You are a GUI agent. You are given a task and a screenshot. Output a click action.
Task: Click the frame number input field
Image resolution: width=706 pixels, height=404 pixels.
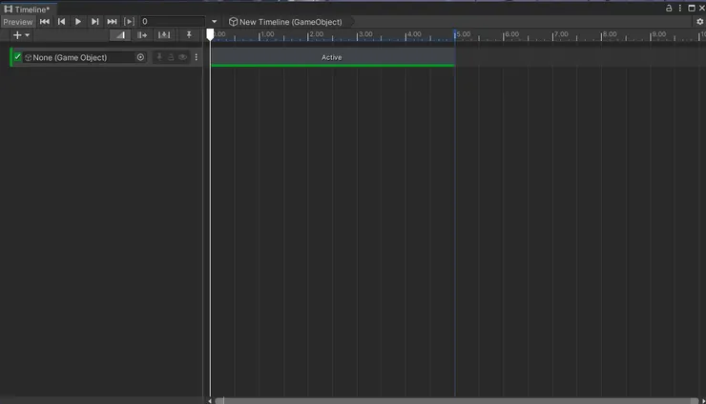click(173, 22)
